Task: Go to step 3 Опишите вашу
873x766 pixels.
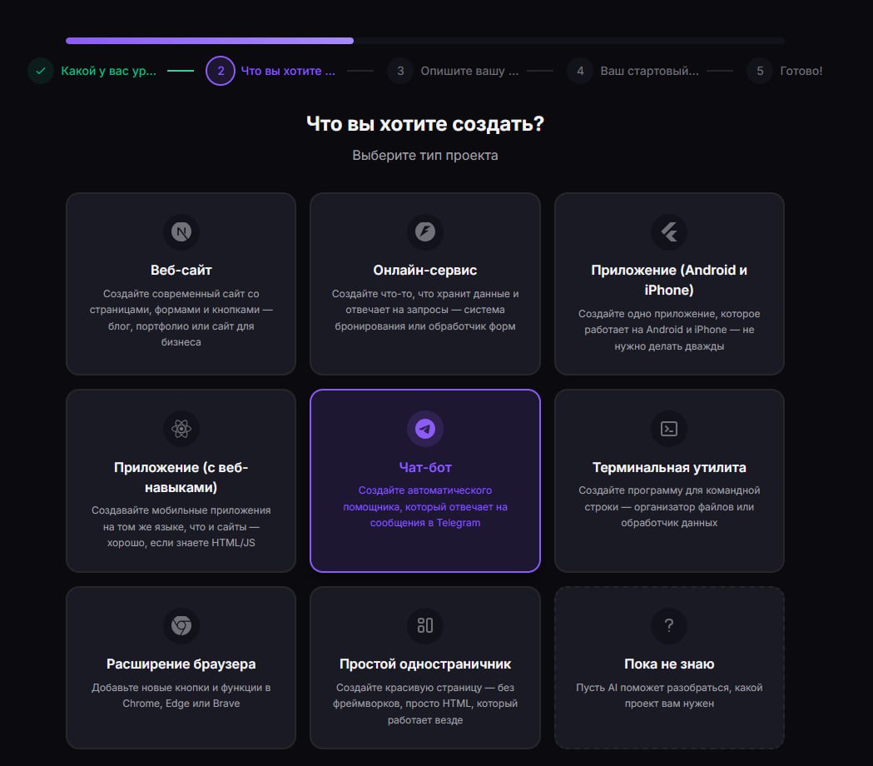Action: (469, 71)
